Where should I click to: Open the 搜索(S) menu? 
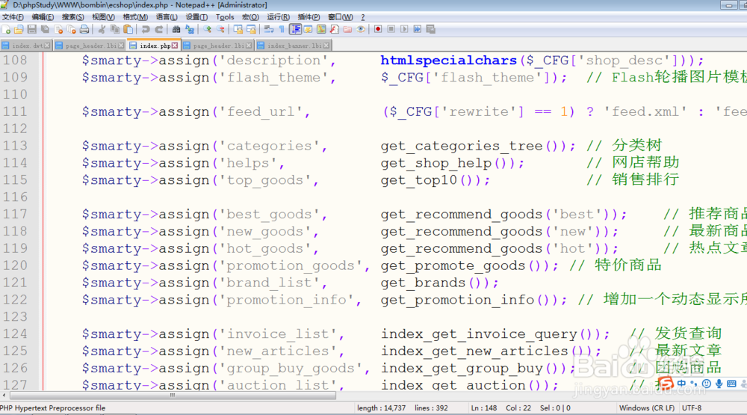point(73,17)
